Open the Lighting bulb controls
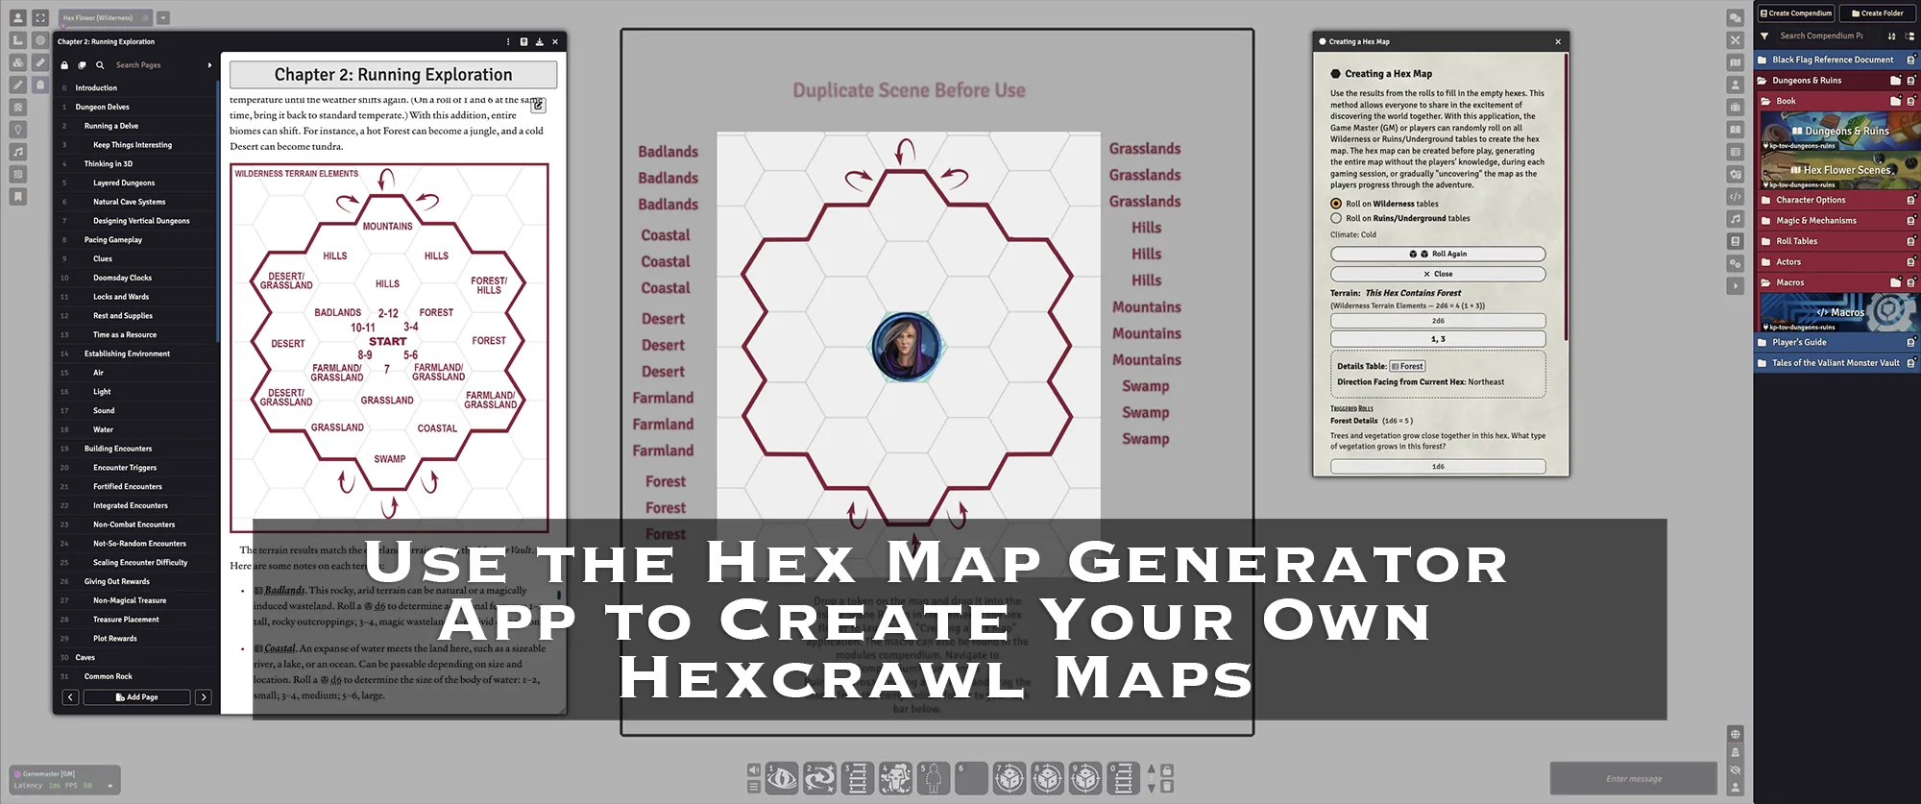Screen dimensions: 1921x804 coord(17,130)
